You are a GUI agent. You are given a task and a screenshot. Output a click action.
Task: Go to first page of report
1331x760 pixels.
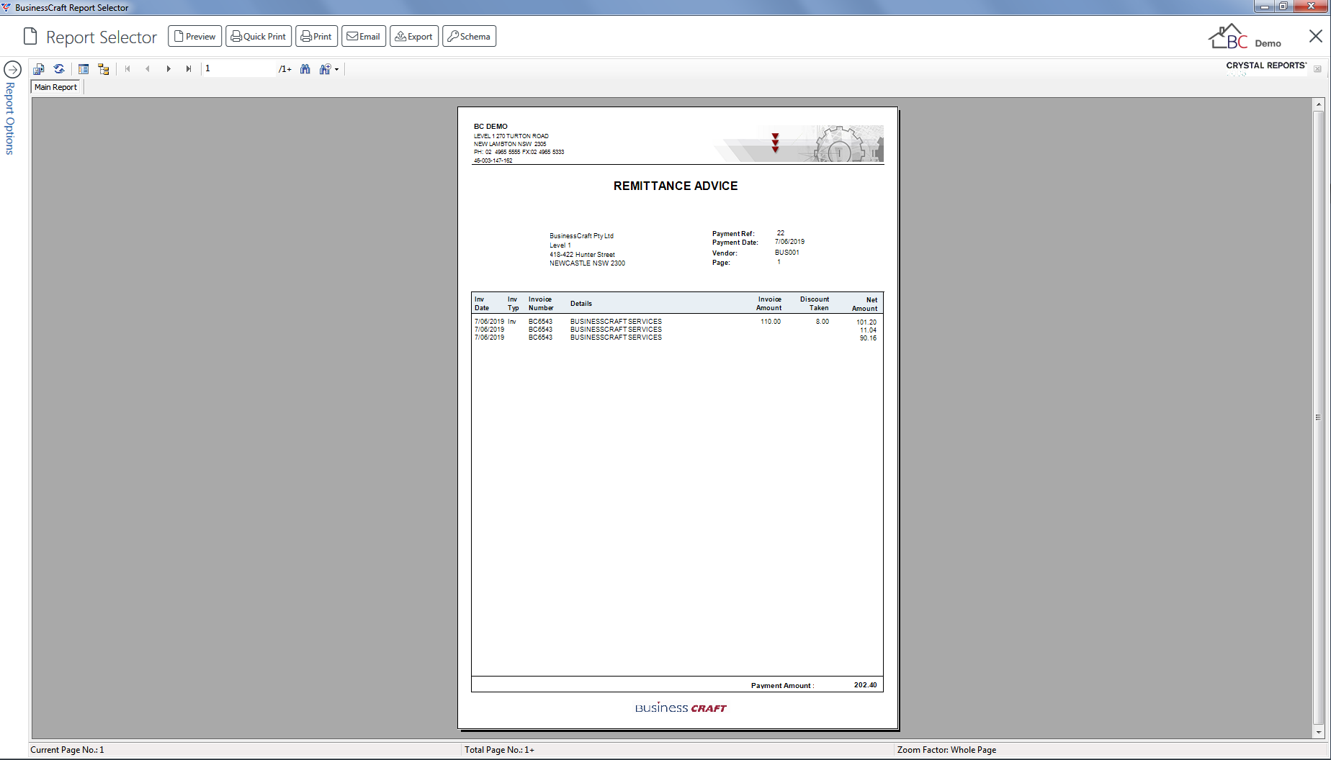click(x=127, y=69)
